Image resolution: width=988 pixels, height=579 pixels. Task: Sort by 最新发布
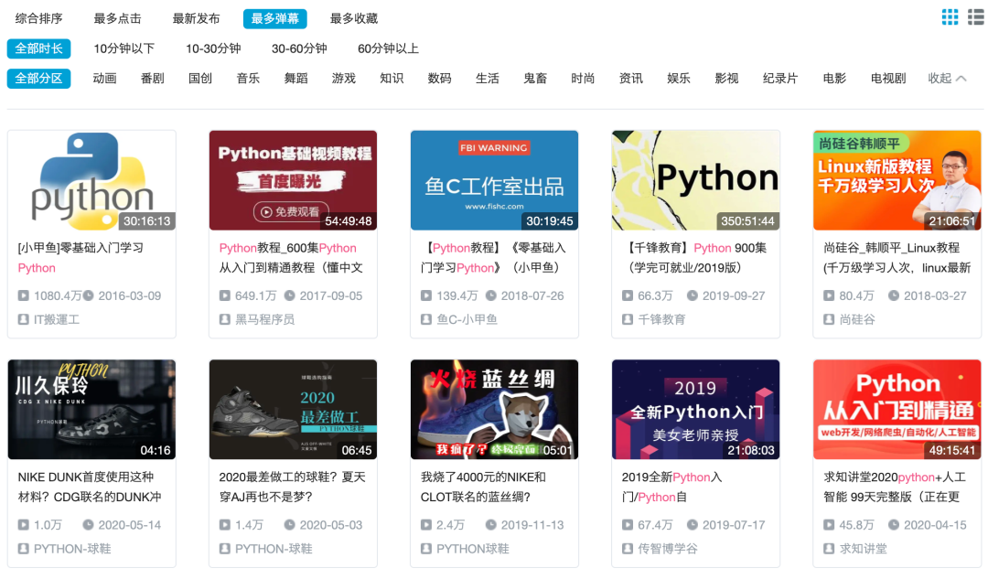point(196,18)
